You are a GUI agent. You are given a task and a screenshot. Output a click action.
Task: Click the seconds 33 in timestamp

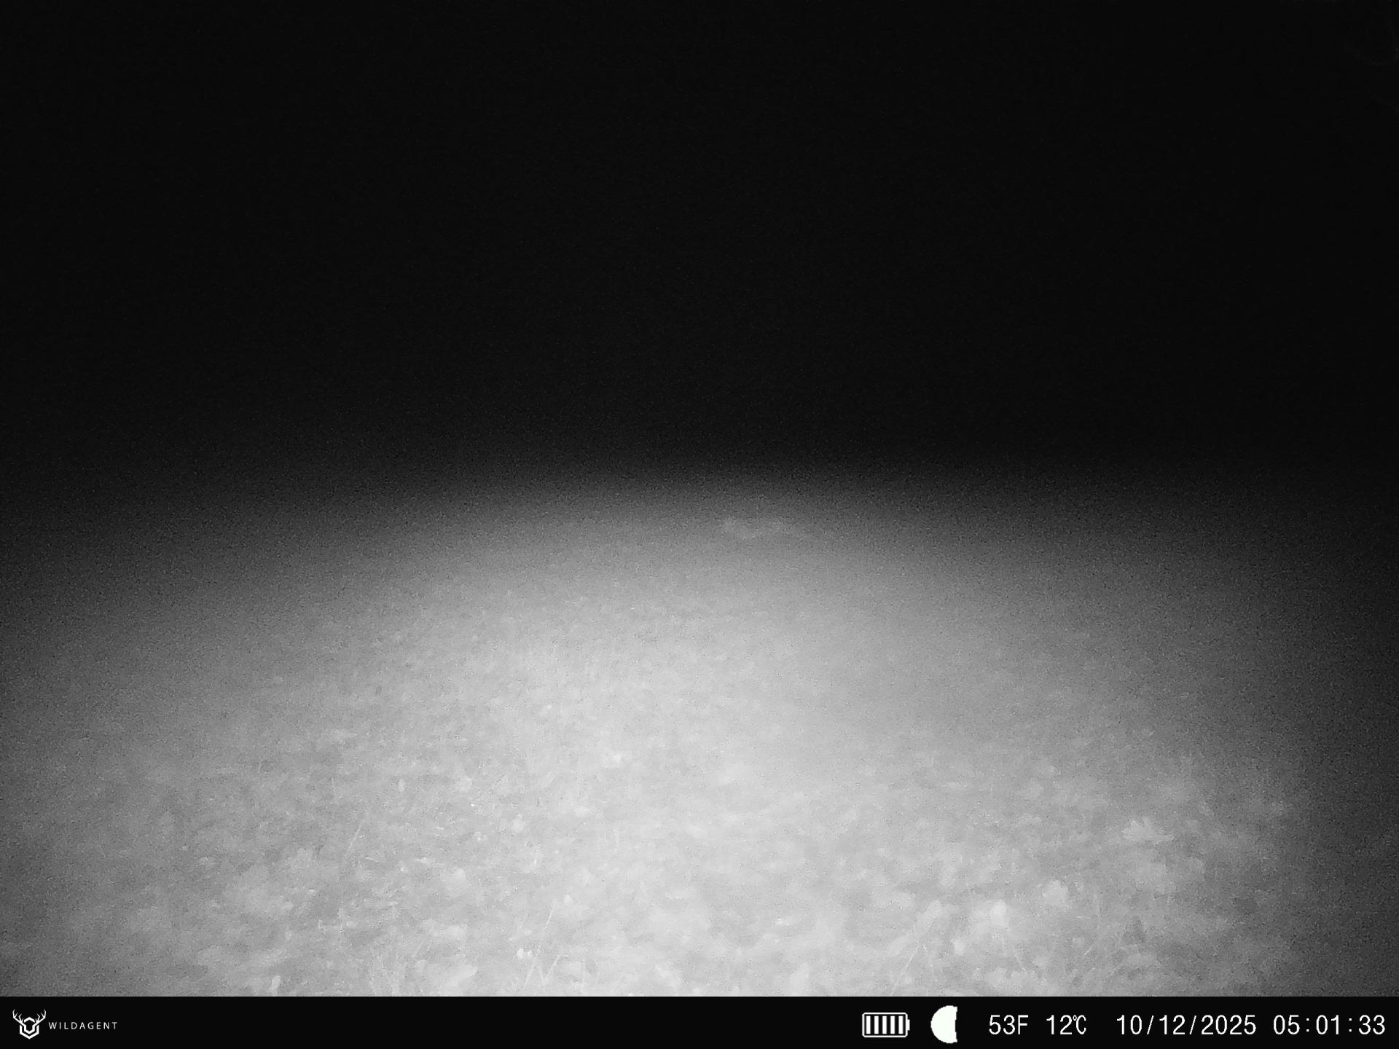[x=1371, y=1025]
